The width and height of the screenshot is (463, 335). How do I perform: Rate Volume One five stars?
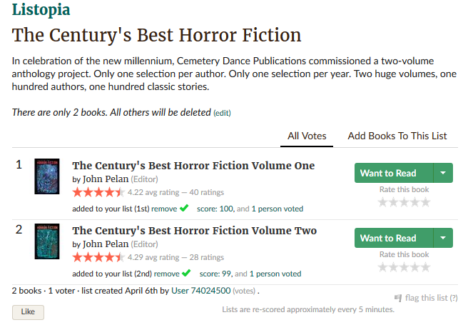426,202
